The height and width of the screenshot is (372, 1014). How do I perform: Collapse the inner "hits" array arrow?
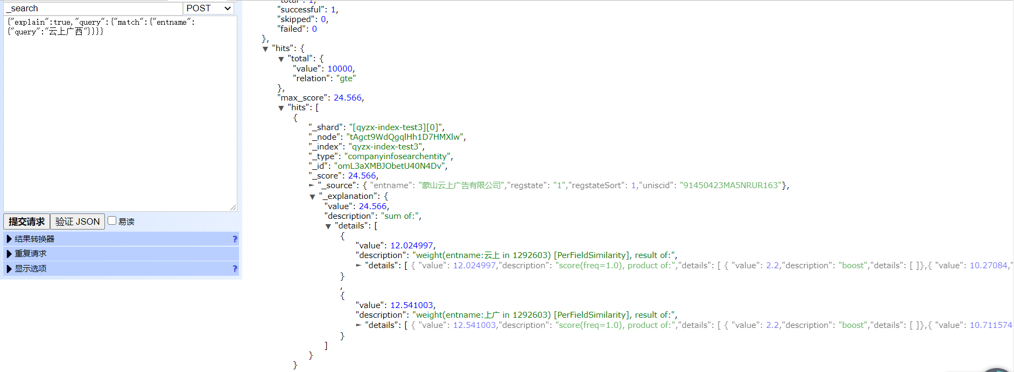281,108
